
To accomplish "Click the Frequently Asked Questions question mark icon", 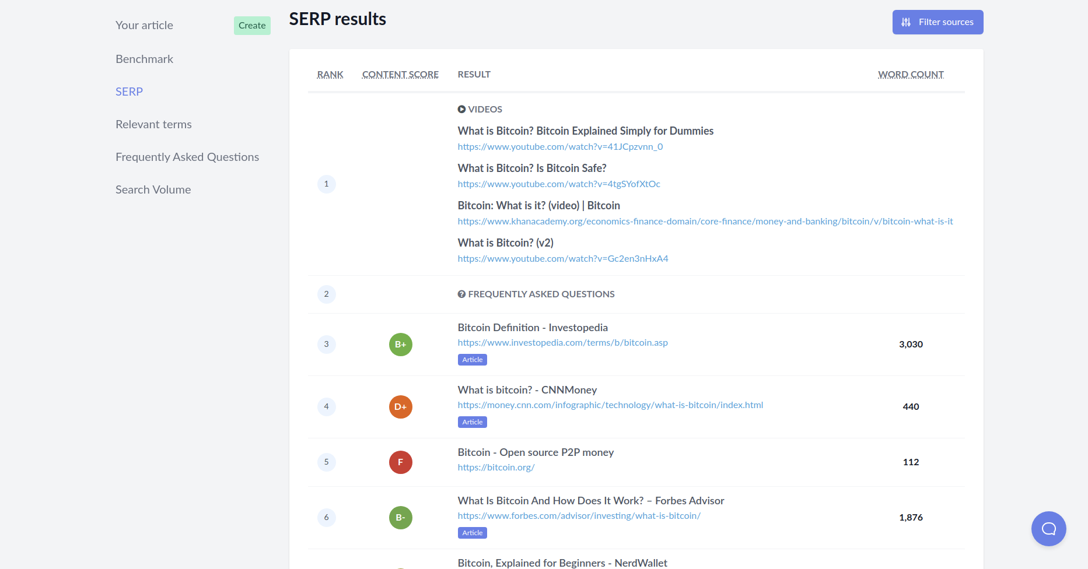I will [461, 294].
